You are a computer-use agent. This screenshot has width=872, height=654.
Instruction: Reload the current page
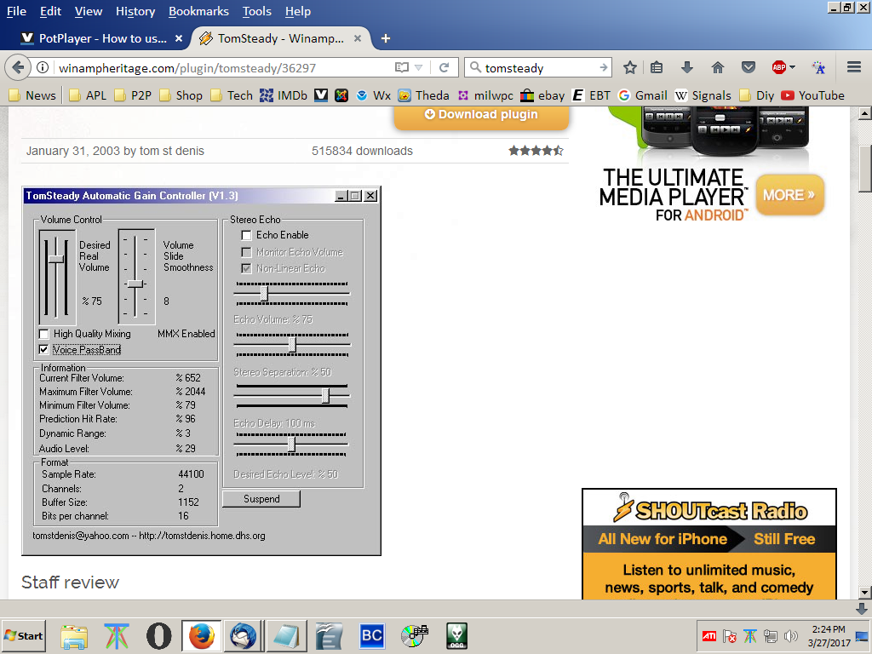click(x=444, y=68)
